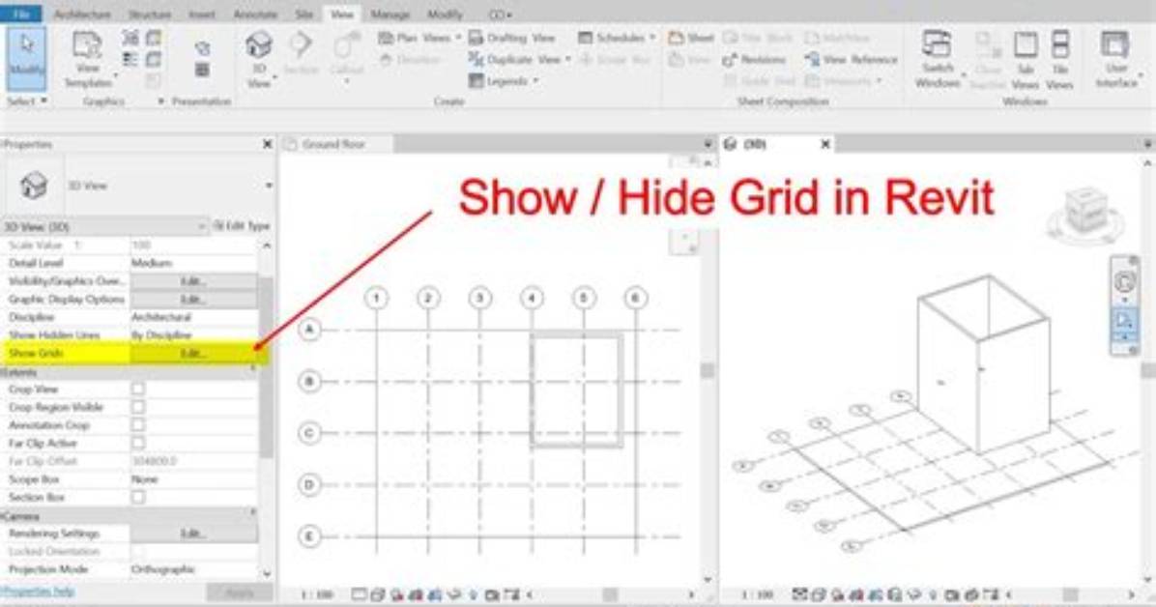Open Visibility/Graphics icon in Graphics panel

(130, 38)
